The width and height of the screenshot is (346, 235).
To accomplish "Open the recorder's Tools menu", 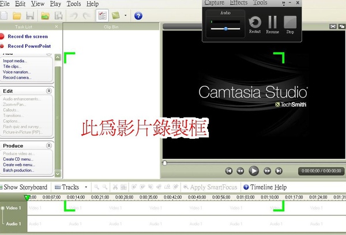I will (x=260, y=3).
